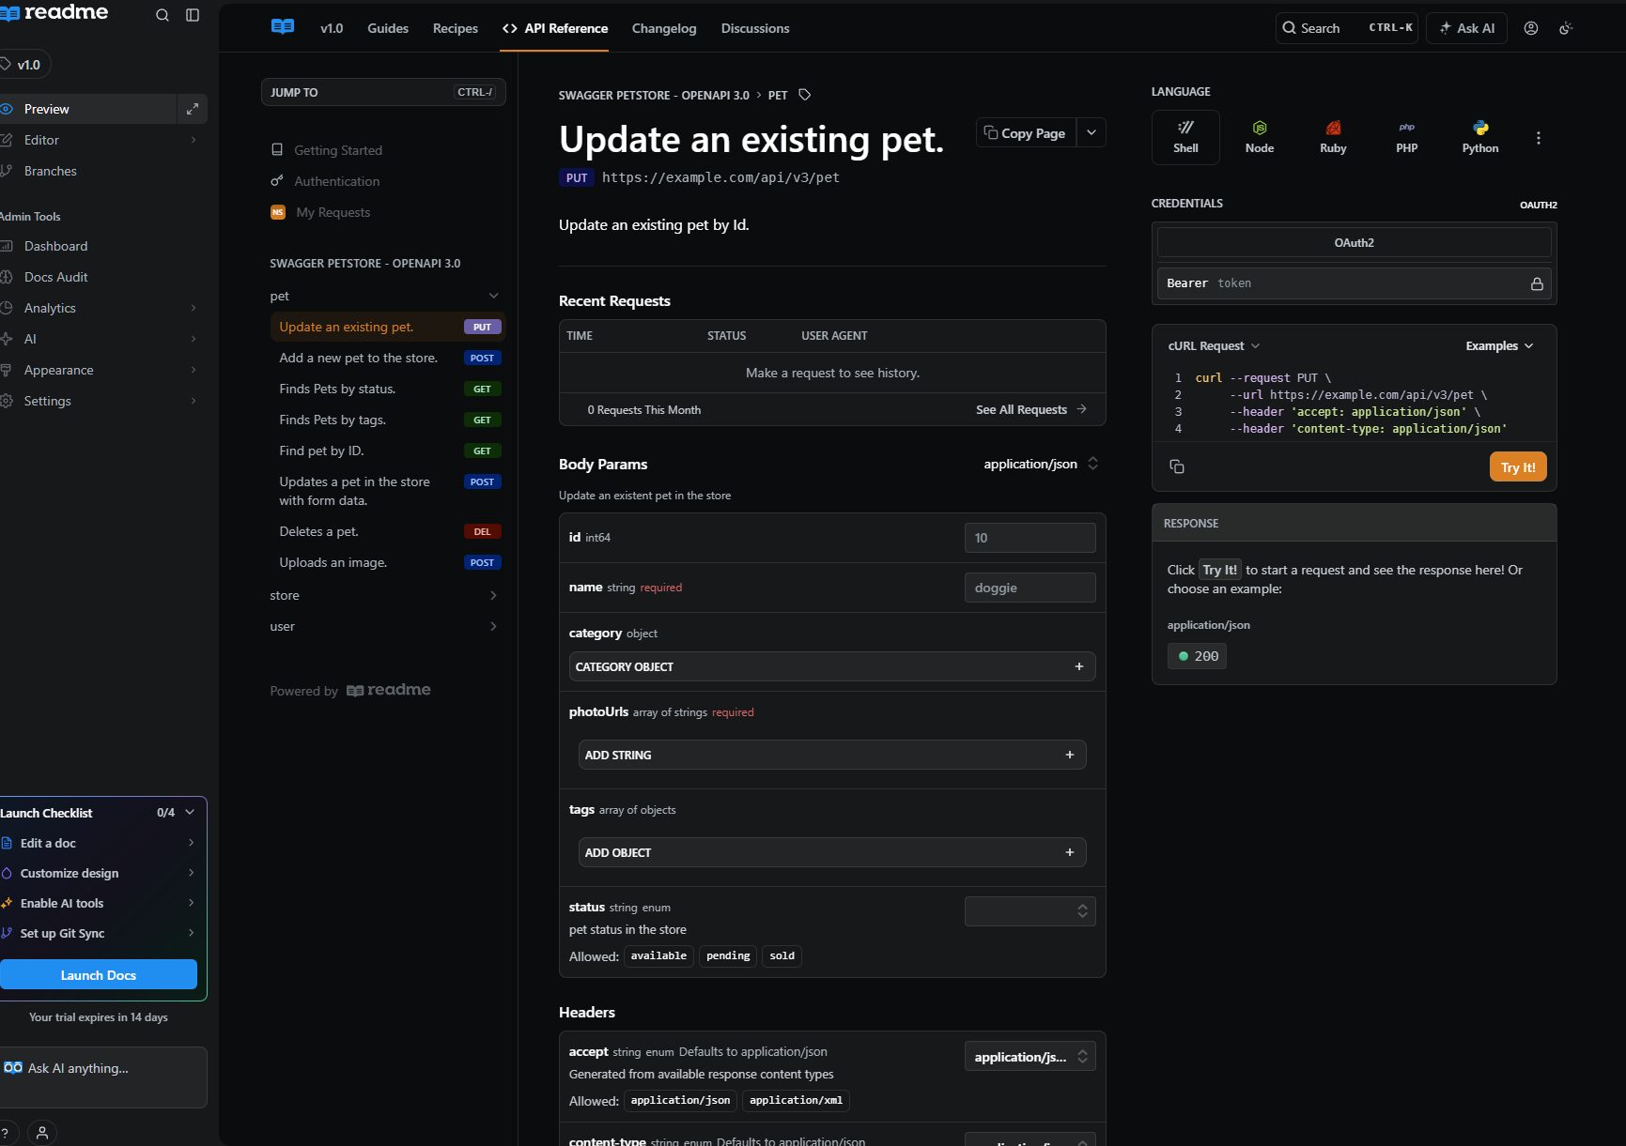Screen dimensions: 1626x1146
Task: Click the ReadMe book logo in top nav
Action: [283, 27]
